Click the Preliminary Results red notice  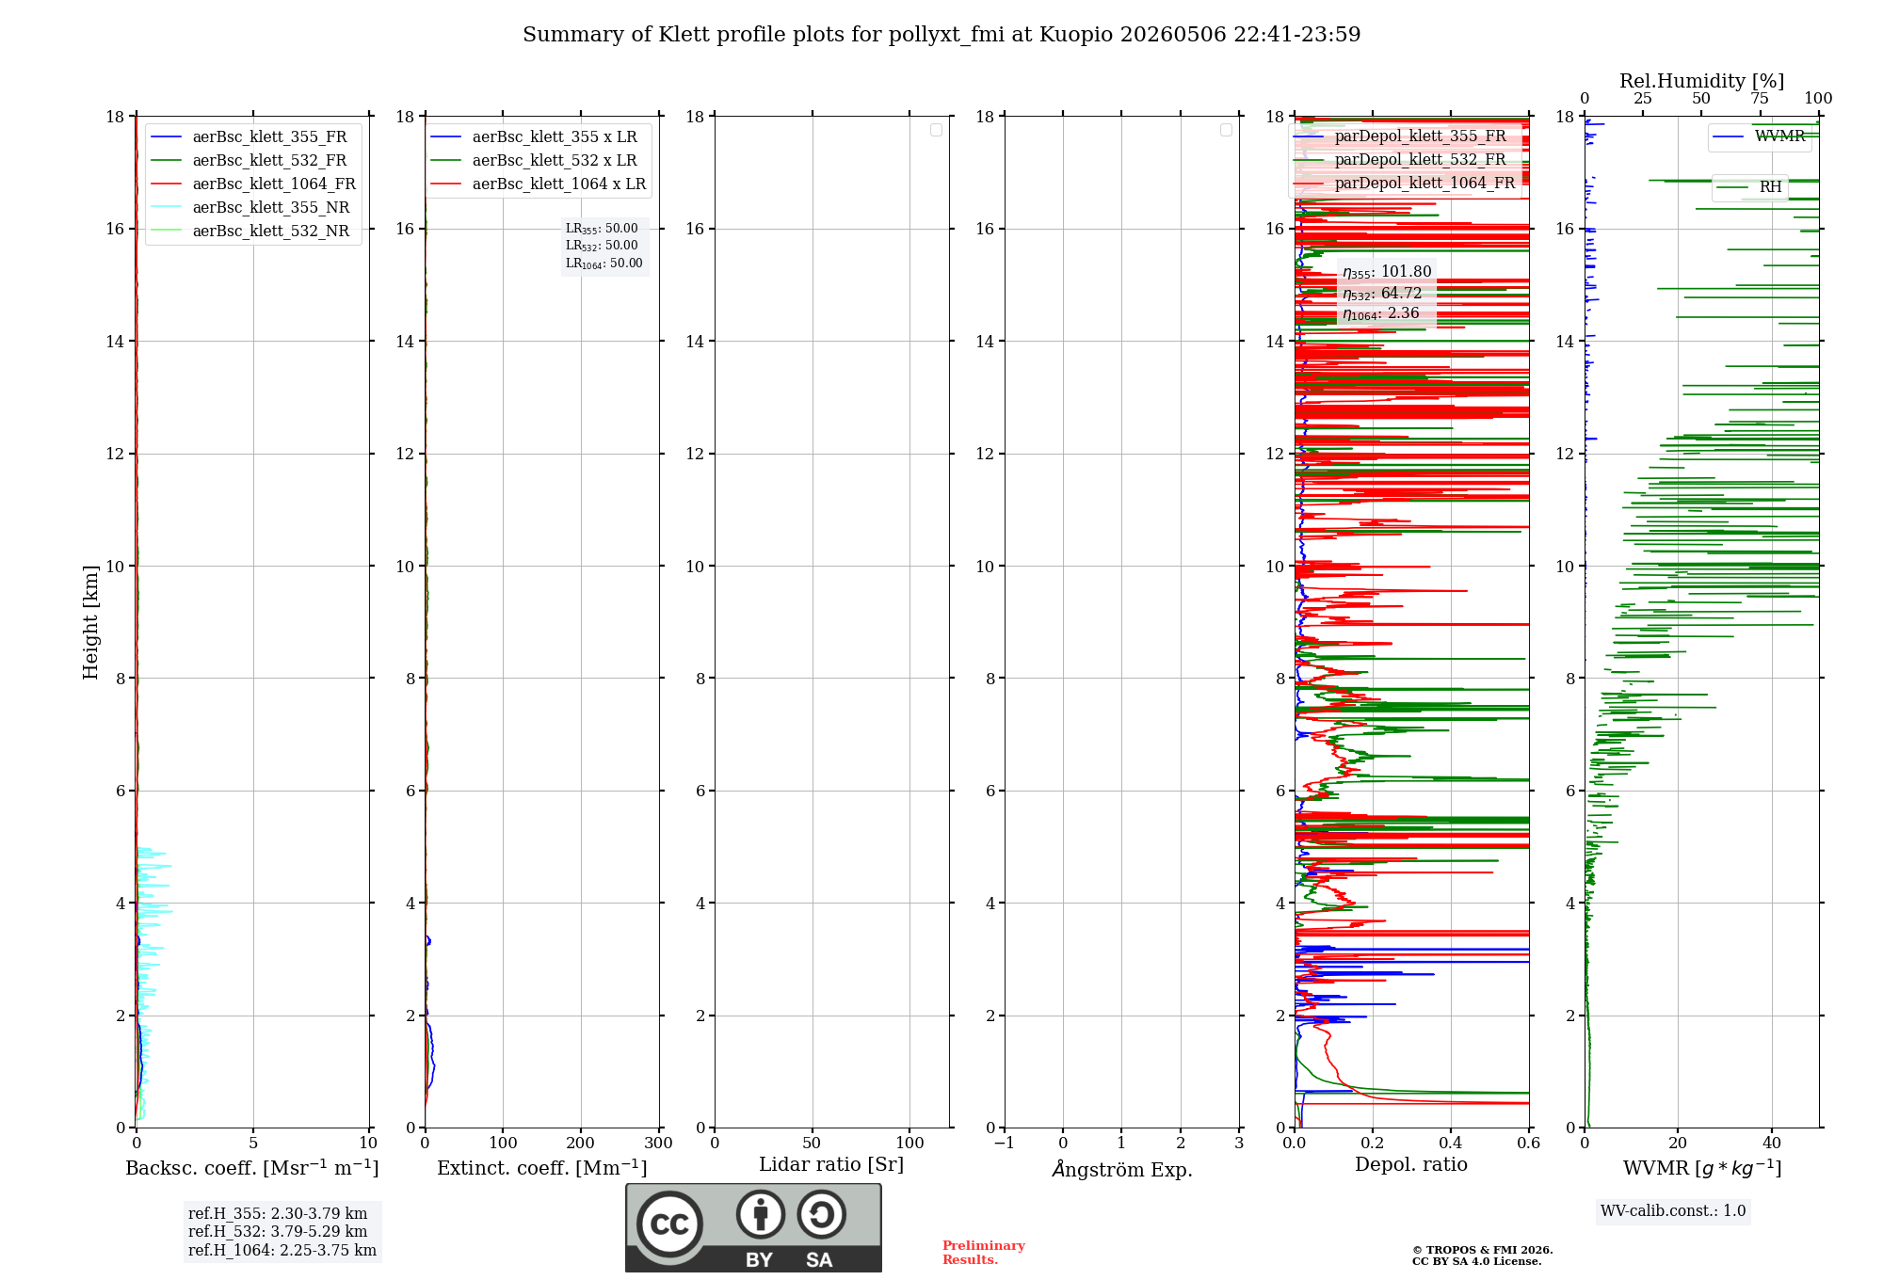[983, 1253]
